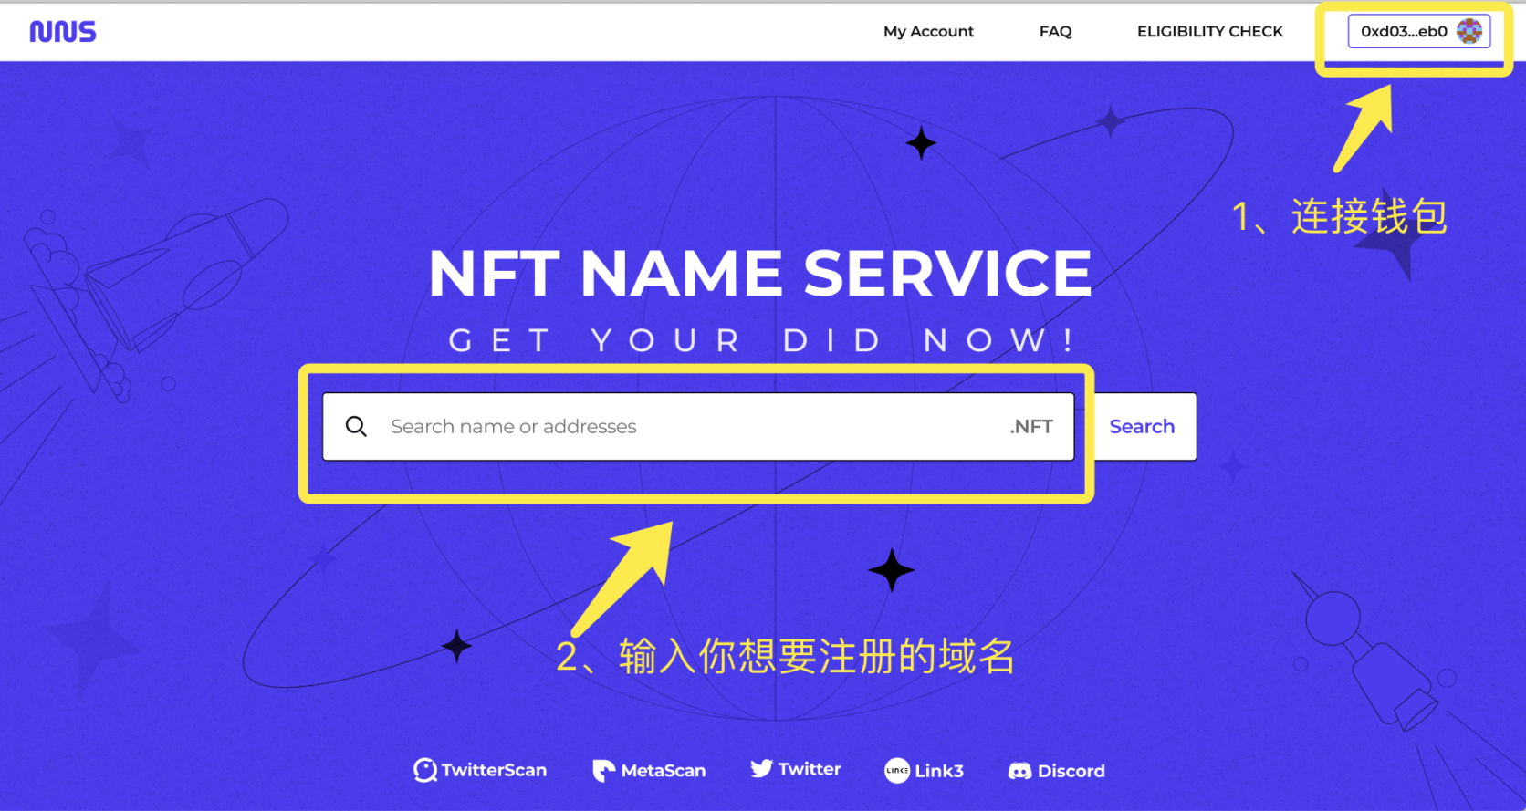Click the magnifying glass icon in search box
Screen dimensions: 1526x811
(x=356, y=427)
